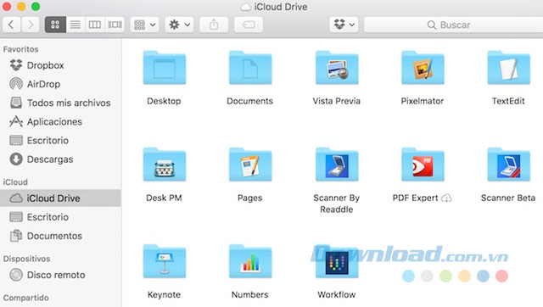Select Todos mis archivos in sidebar
543x307 pixels.
tap(60, 103)
